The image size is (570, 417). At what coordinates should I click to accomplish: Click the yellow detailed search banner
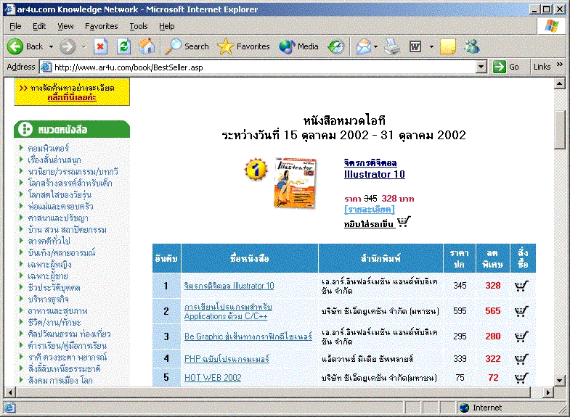tap(72, 92)
